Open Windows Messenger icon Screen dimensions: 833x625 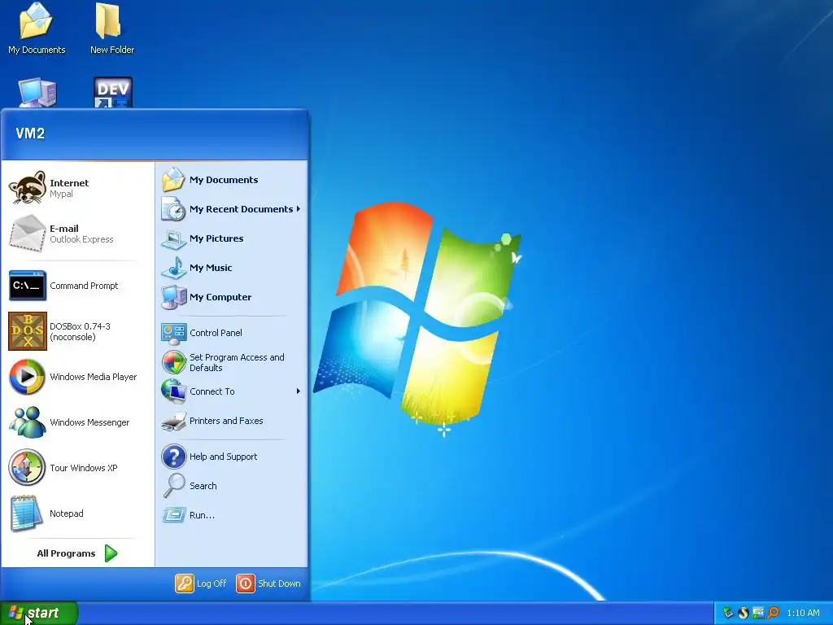point(27,422)
